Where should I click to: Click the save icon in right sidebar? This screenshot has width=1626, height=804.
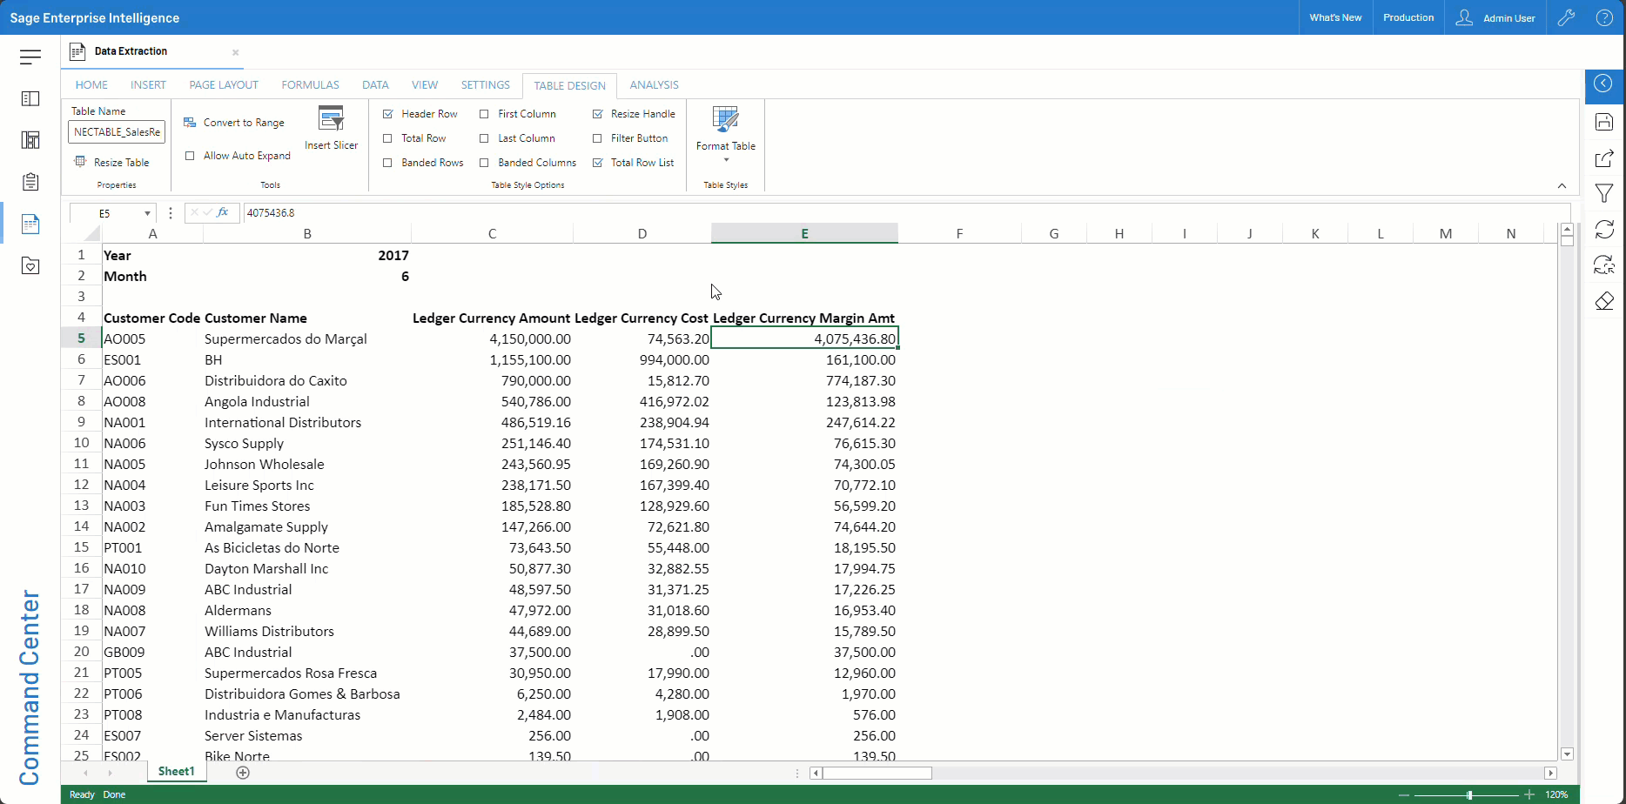[x=1604, y=122]
